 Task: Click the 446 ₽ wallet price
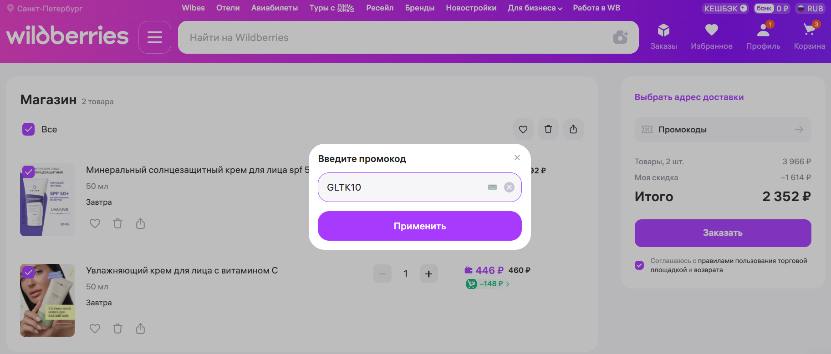(x=484, y=270)
